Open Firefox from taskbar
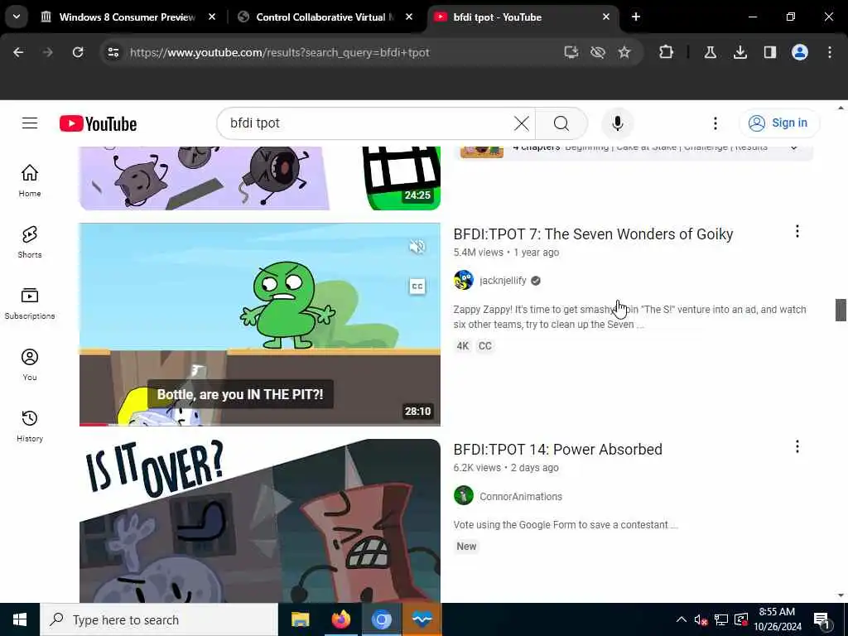 tap(340, 619)
